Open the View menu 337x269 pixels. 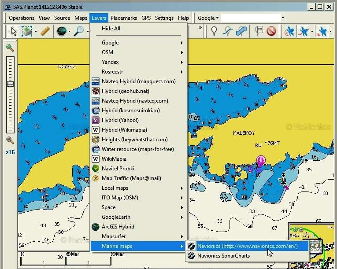pyautogui.click(x=44, y=18)
